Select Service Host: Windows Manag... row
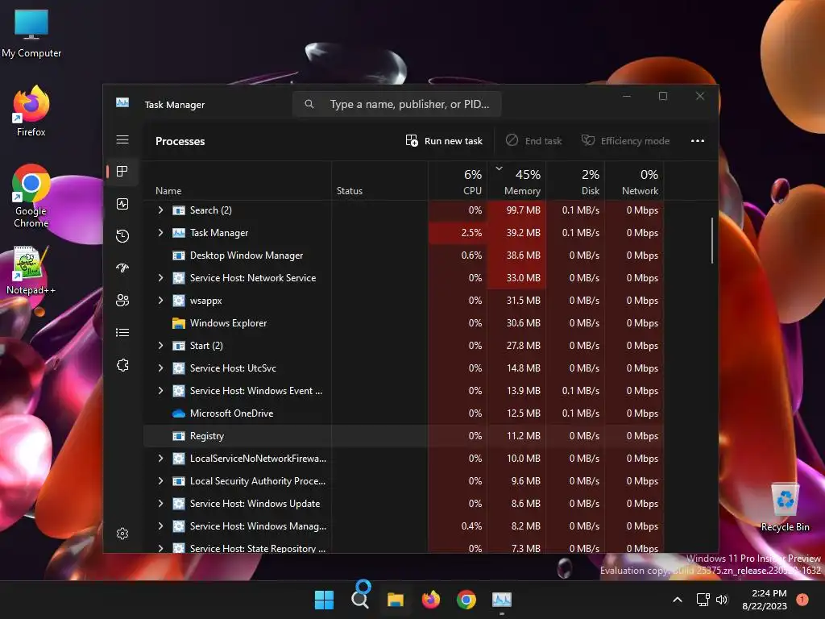This screenshot has width=825, height=619. click(403, 526)
